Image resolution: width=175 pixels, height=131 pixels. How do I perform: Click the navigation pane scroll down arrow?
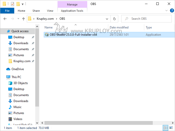37,123
